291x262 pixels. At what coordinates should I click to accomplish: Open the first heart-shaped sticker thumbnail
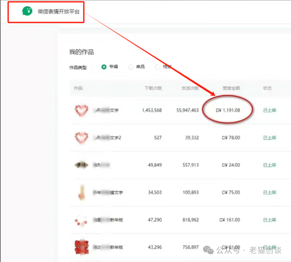[81, 110]
